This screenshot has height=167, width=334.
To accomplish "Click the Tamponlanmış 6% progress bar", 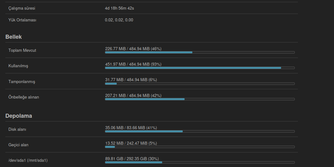I will 200,83.
